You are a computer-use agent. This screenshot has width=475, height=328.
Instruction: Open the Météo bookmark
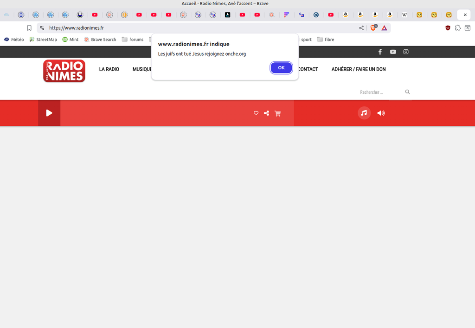tap(14, 39)
